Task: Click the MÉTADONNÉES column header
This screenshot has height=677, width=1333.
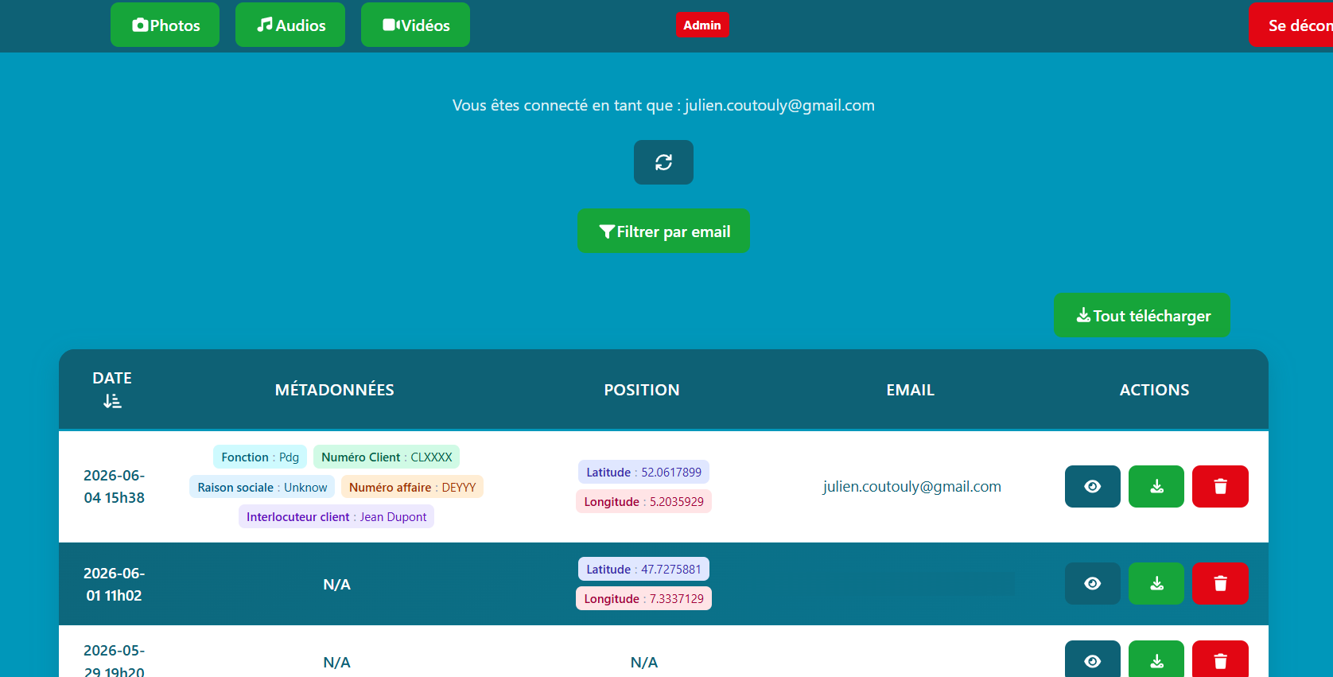Action: pos(334,390)
